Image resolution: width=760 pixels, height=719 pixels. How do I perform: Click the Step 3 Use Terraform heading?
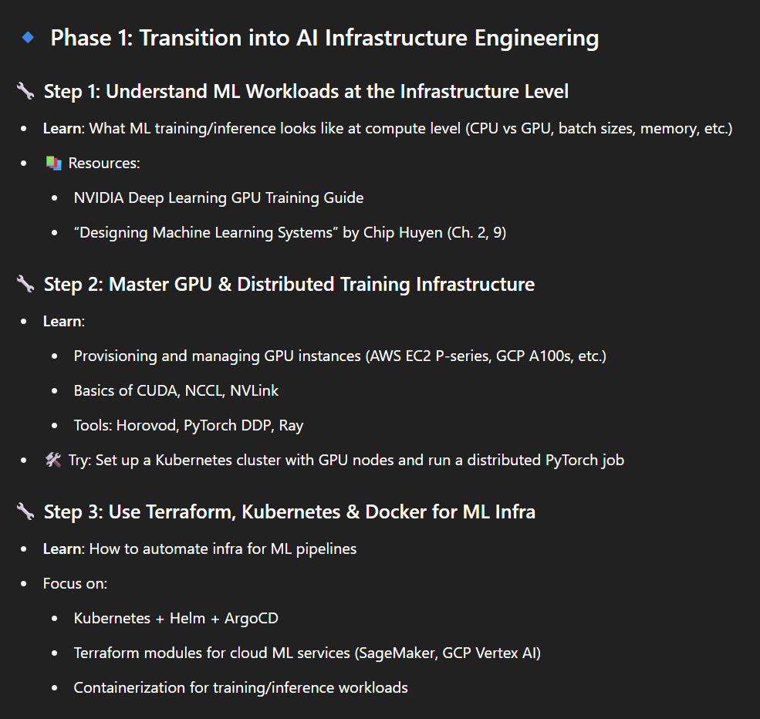(x=289, y=512)
